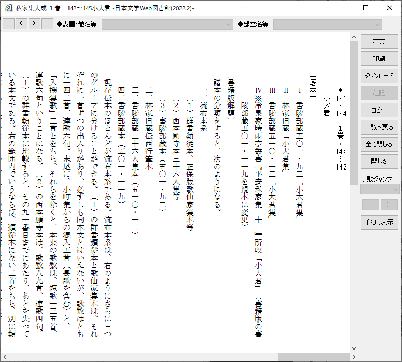Viewport: 402px width, 362px height.
Task: Click the line Ⅰ 書陵部蔵五〇一・九二「小大君集」
Action: click(299, 153)
